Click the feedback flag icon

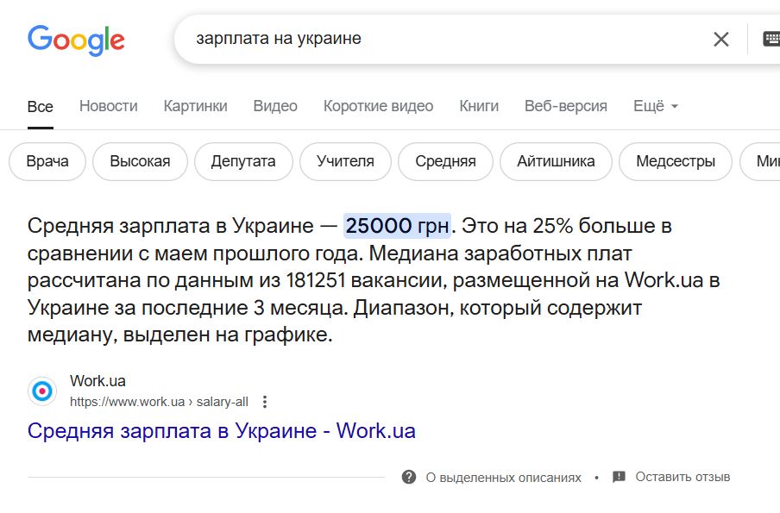[619, 477]
